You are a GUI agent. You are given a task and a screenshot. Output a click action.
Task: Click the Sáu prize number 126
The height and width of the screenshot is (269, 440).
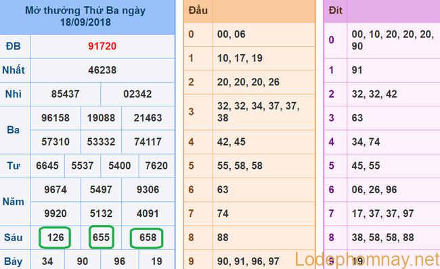(56, 238)
